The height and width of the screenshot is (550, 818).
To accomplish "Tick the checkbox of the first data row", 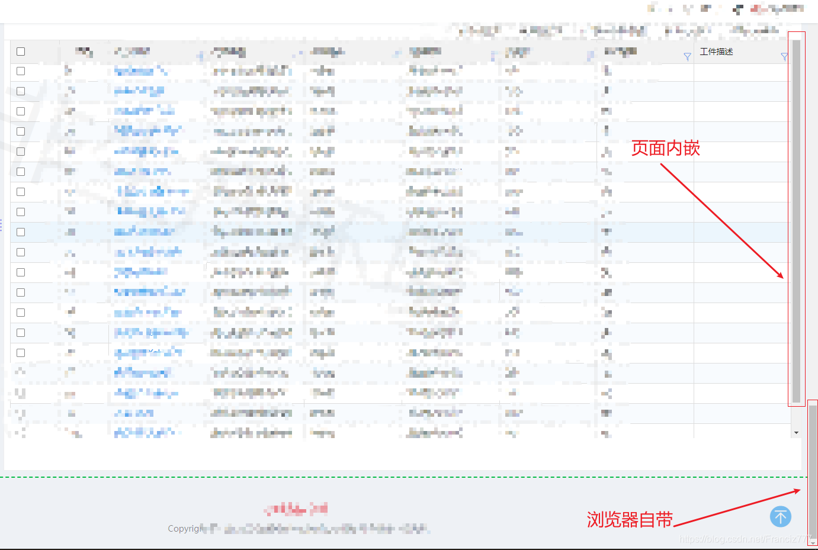I will (x=21, y=71).
